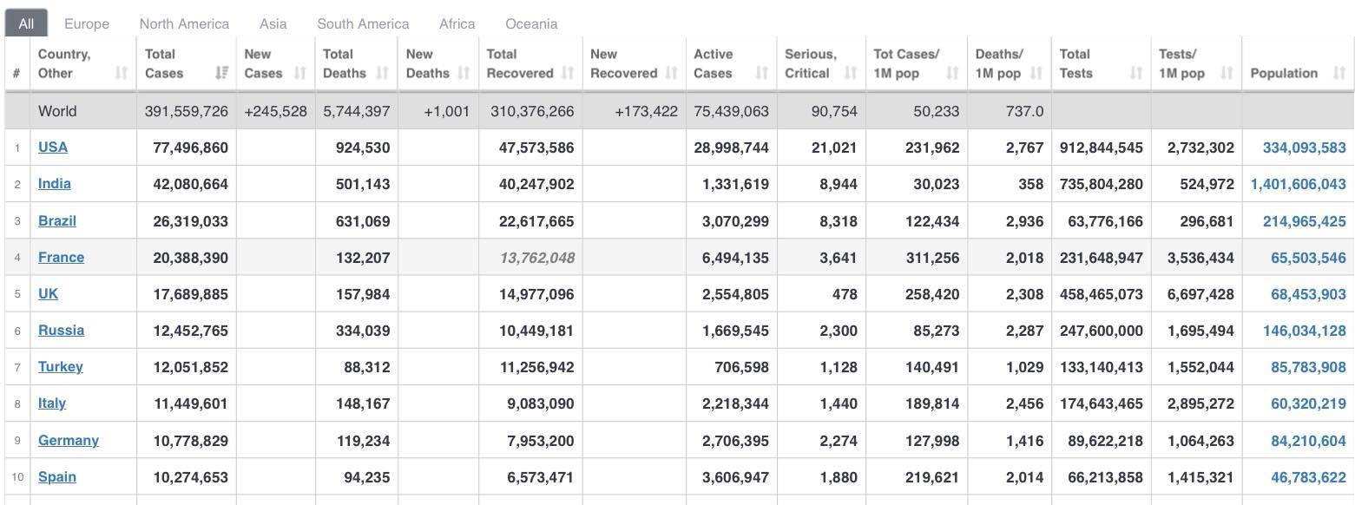This screenshot has height=505, width=1355.
Task: Sort by Population using its arrows icon
Action: point(1339,74)
